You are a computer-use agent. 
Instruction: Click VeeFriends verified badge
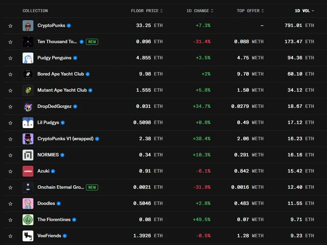[x=65, y=236]
